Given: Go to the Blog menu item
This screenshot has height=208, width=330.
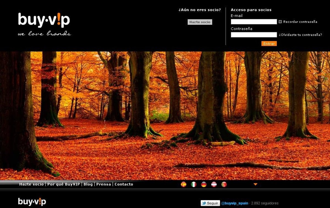Looking at the screenshot, I should (88, 184).
